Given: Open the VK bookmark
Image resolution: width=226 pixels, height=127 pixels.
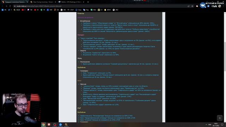Looking at the screenshot, I should [x=4, y=10].
